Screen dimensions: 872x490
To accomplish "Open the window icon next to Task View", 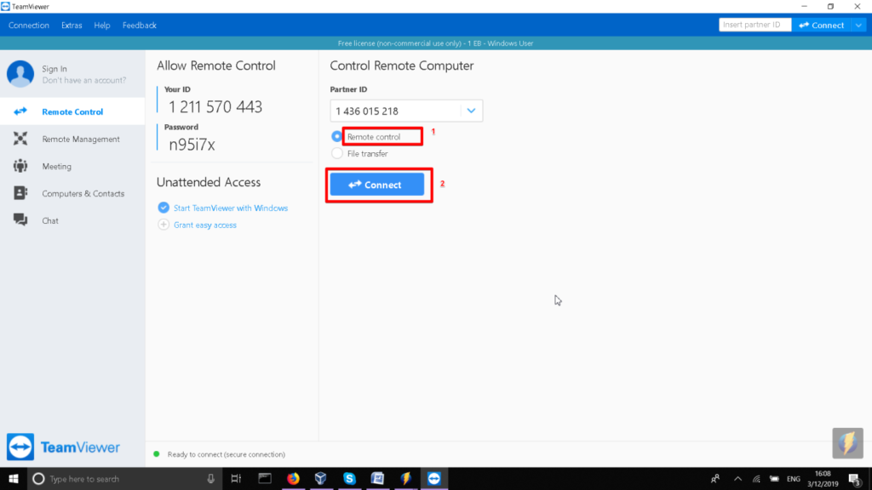I will pos(265,478).
